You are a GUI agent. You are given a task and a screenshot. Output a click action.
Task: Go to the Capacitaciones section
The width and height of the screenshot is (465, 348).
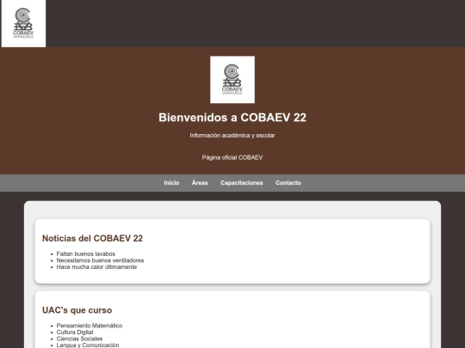pos(241,183)
